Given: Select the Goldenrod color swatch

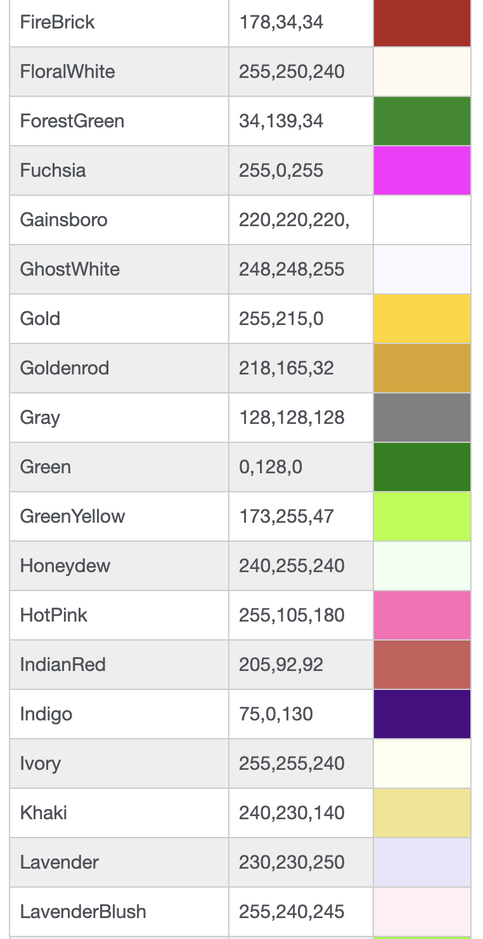Looking at the screenshot, I should click(422, 368).
